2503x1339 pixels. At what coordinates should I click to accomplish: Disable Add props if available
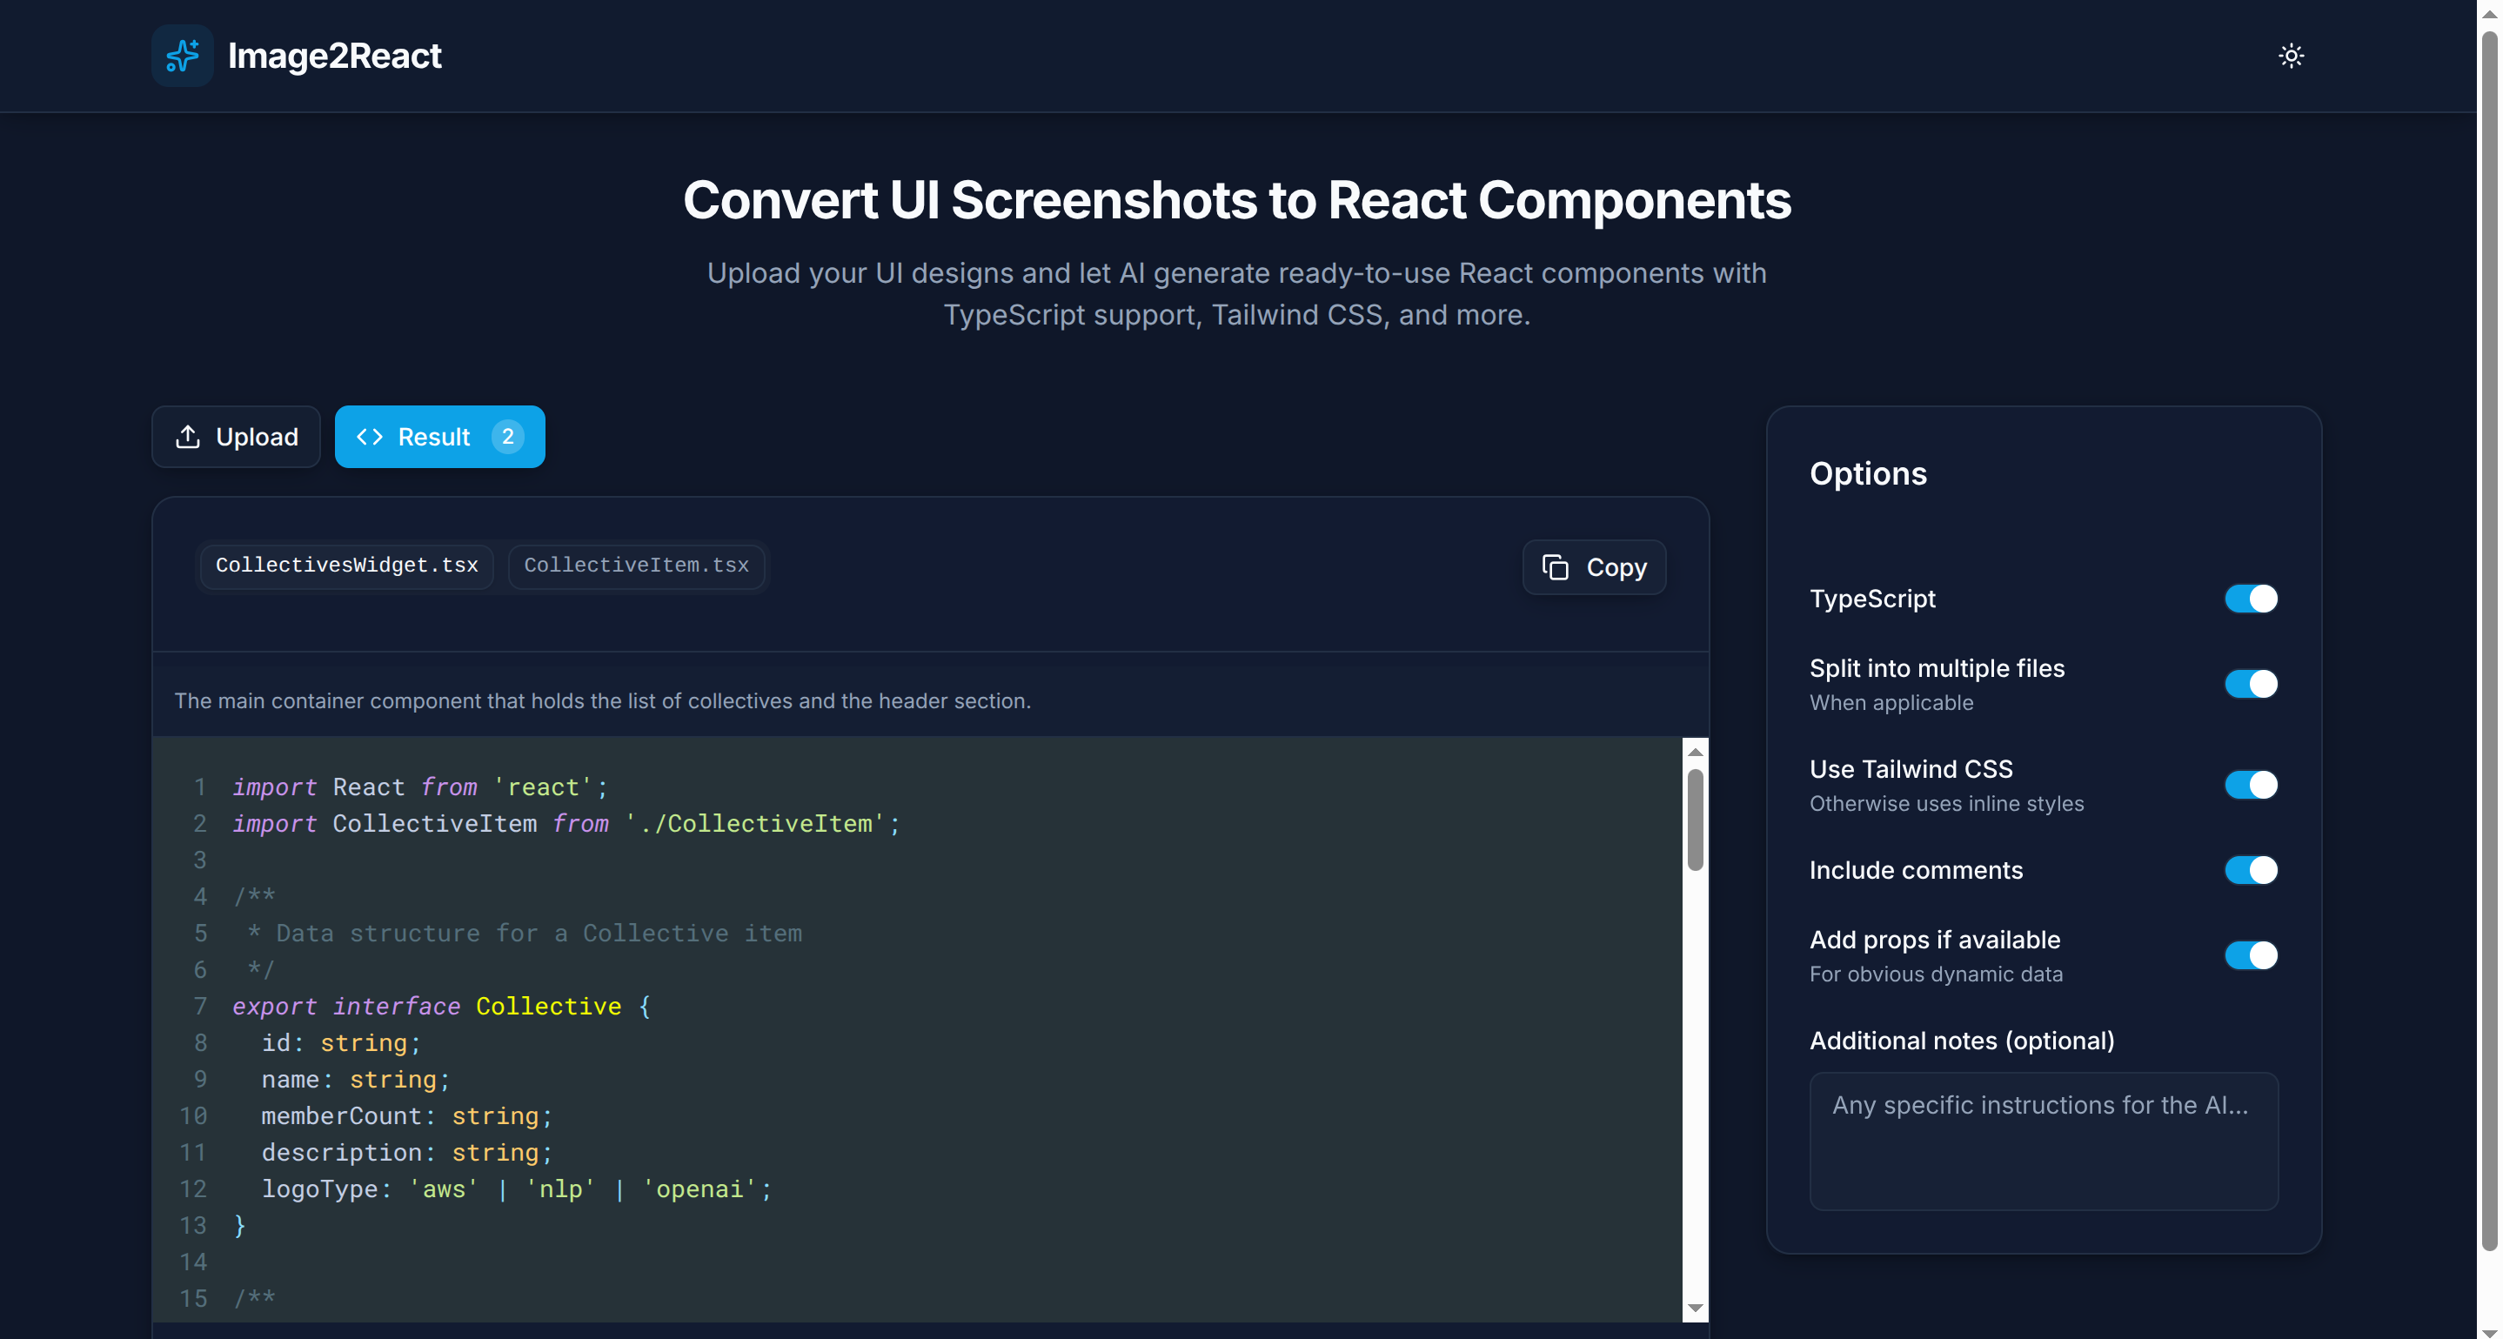tap(2251, 955)
